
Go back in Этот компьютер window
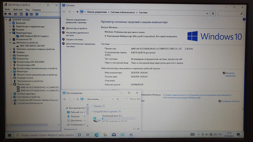click(x=65, y=99)
